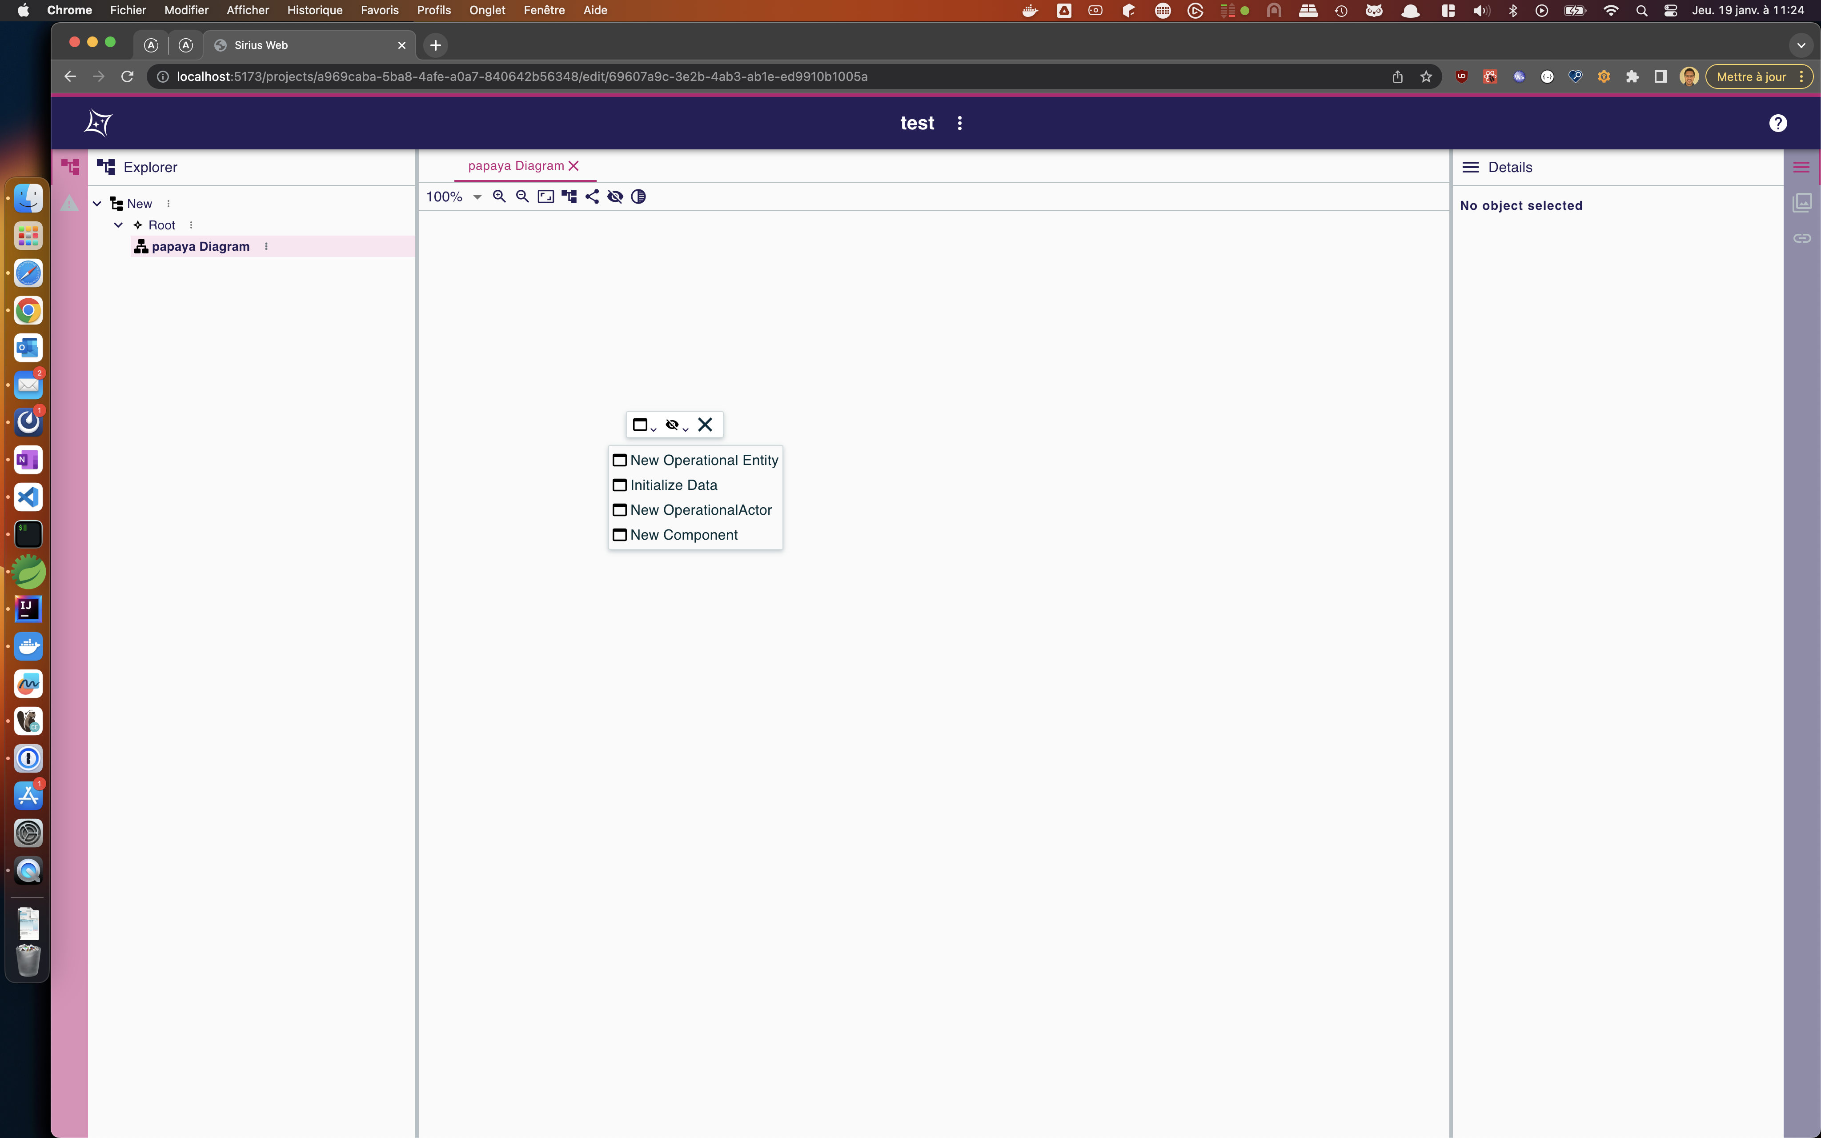Toggle the reveal hidden elements eye icon in toolbar
The width and height of the screenshot is (1821, 1138).
click(x=615, y=196)
